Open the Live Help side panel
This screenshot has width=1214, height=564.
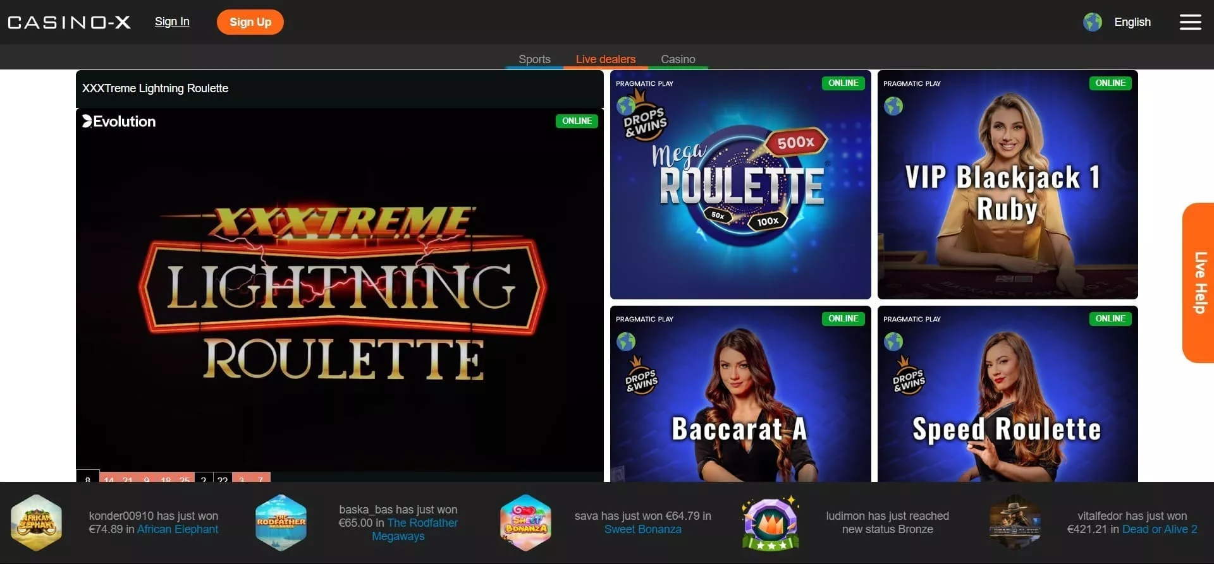1198,282
